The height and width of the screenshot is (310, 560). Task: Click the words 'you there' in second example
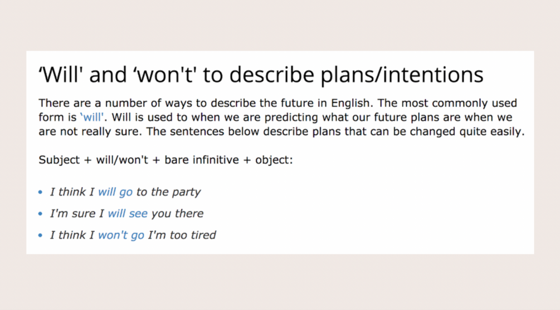pos(177,213)
